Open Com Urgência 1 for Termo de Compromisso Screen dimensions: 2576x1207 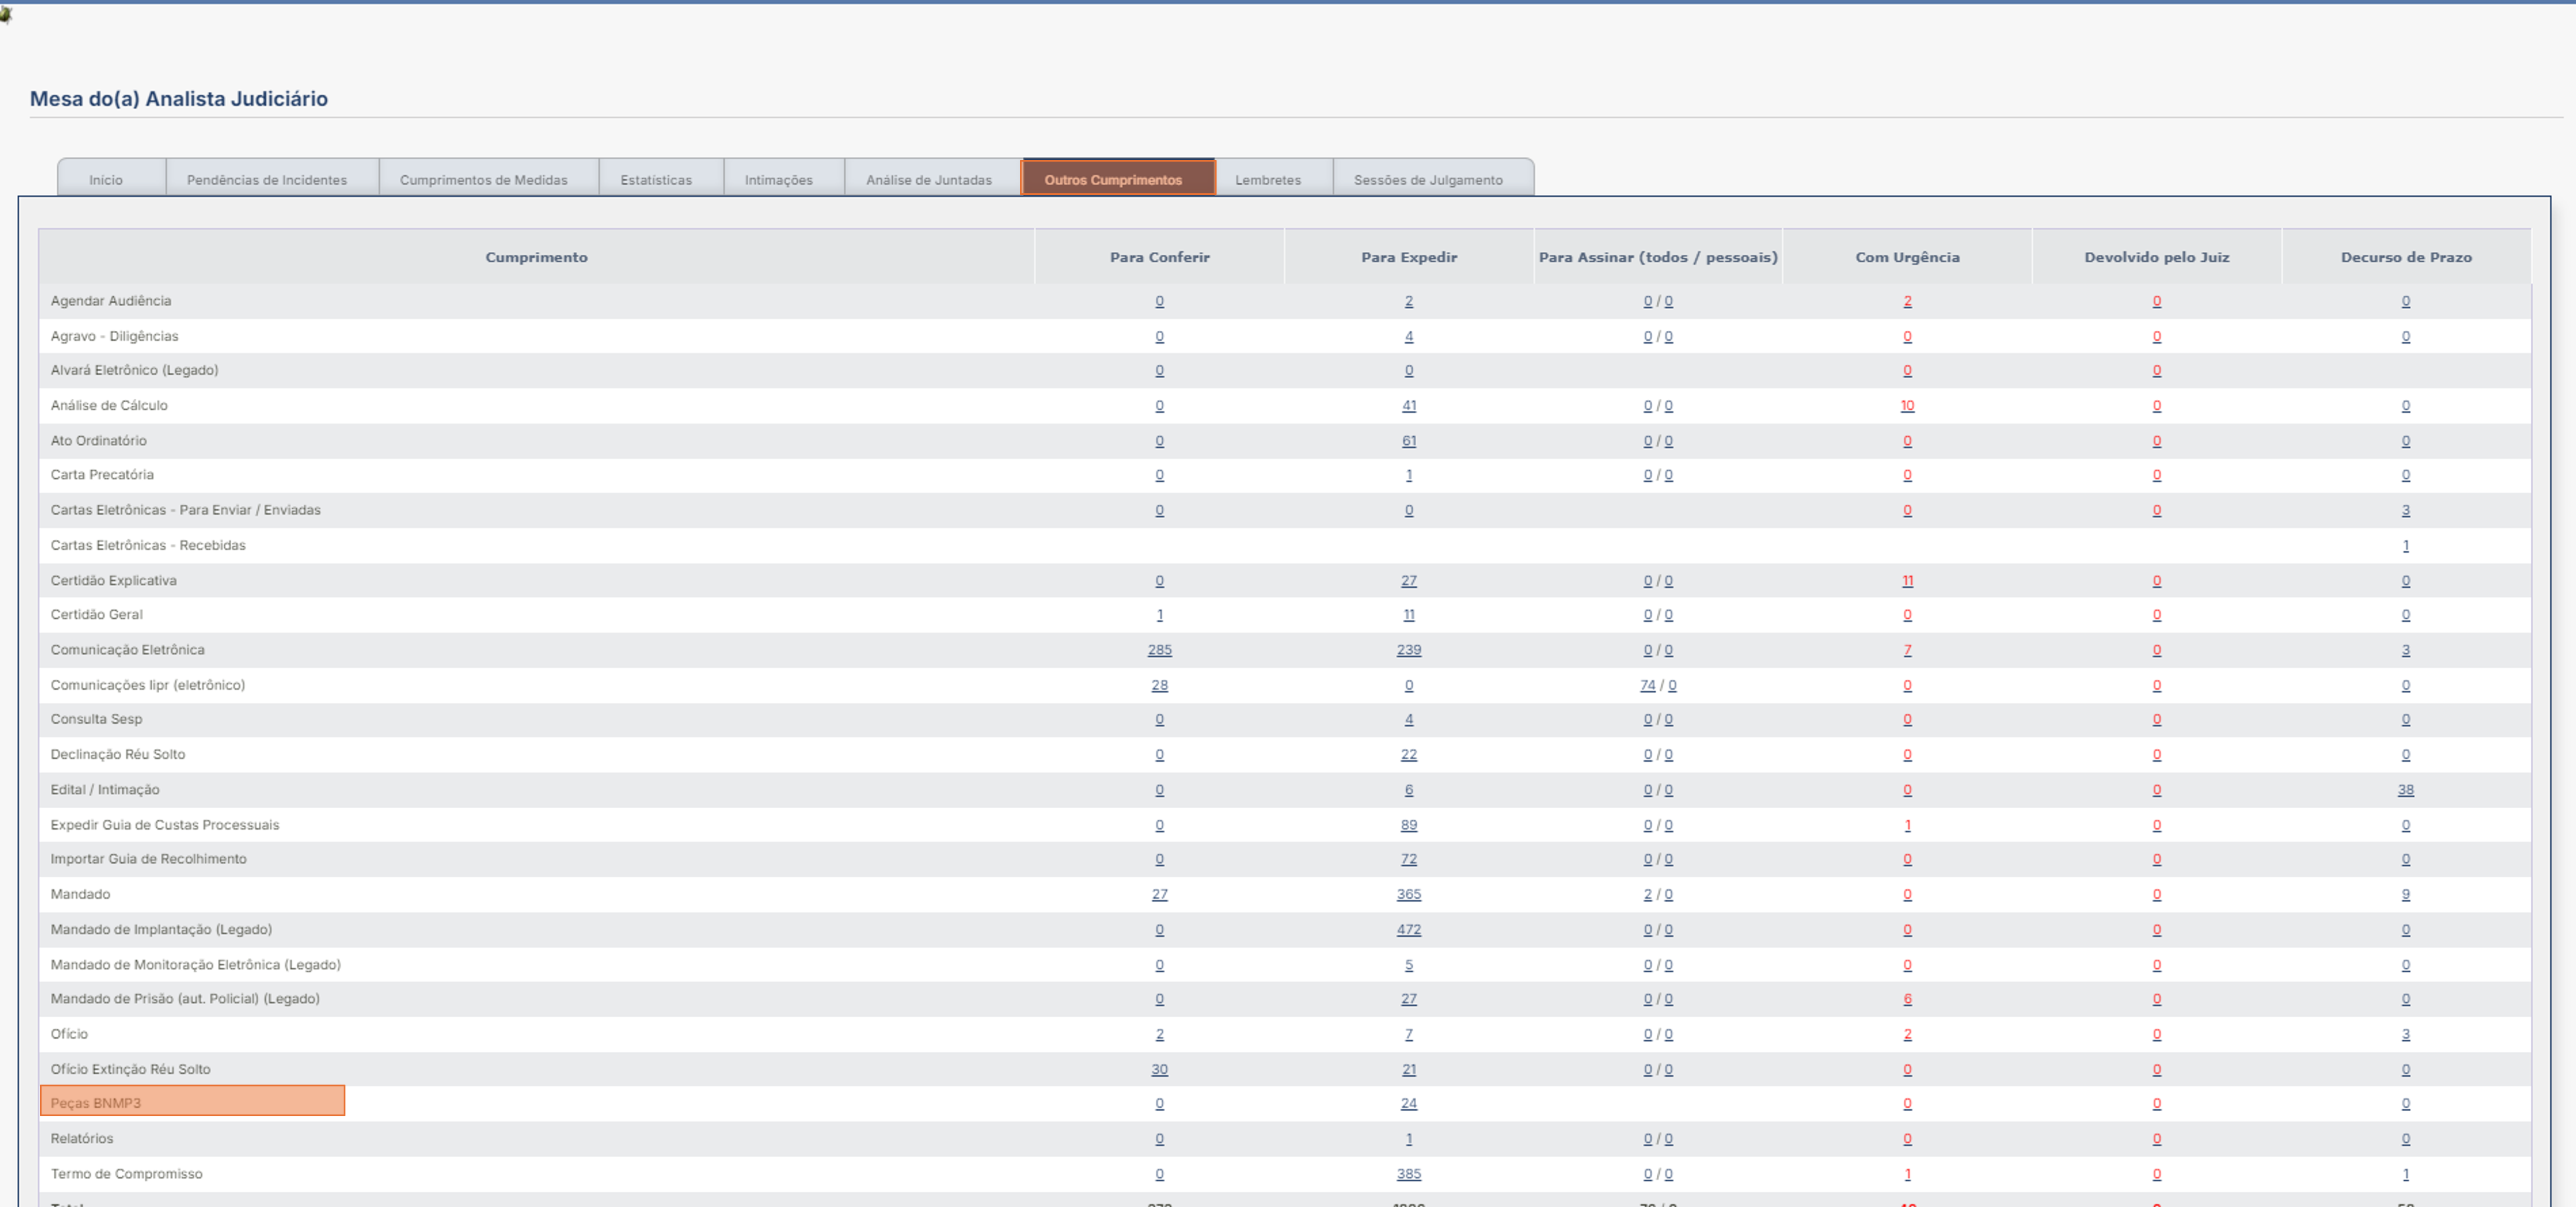1908,1174
